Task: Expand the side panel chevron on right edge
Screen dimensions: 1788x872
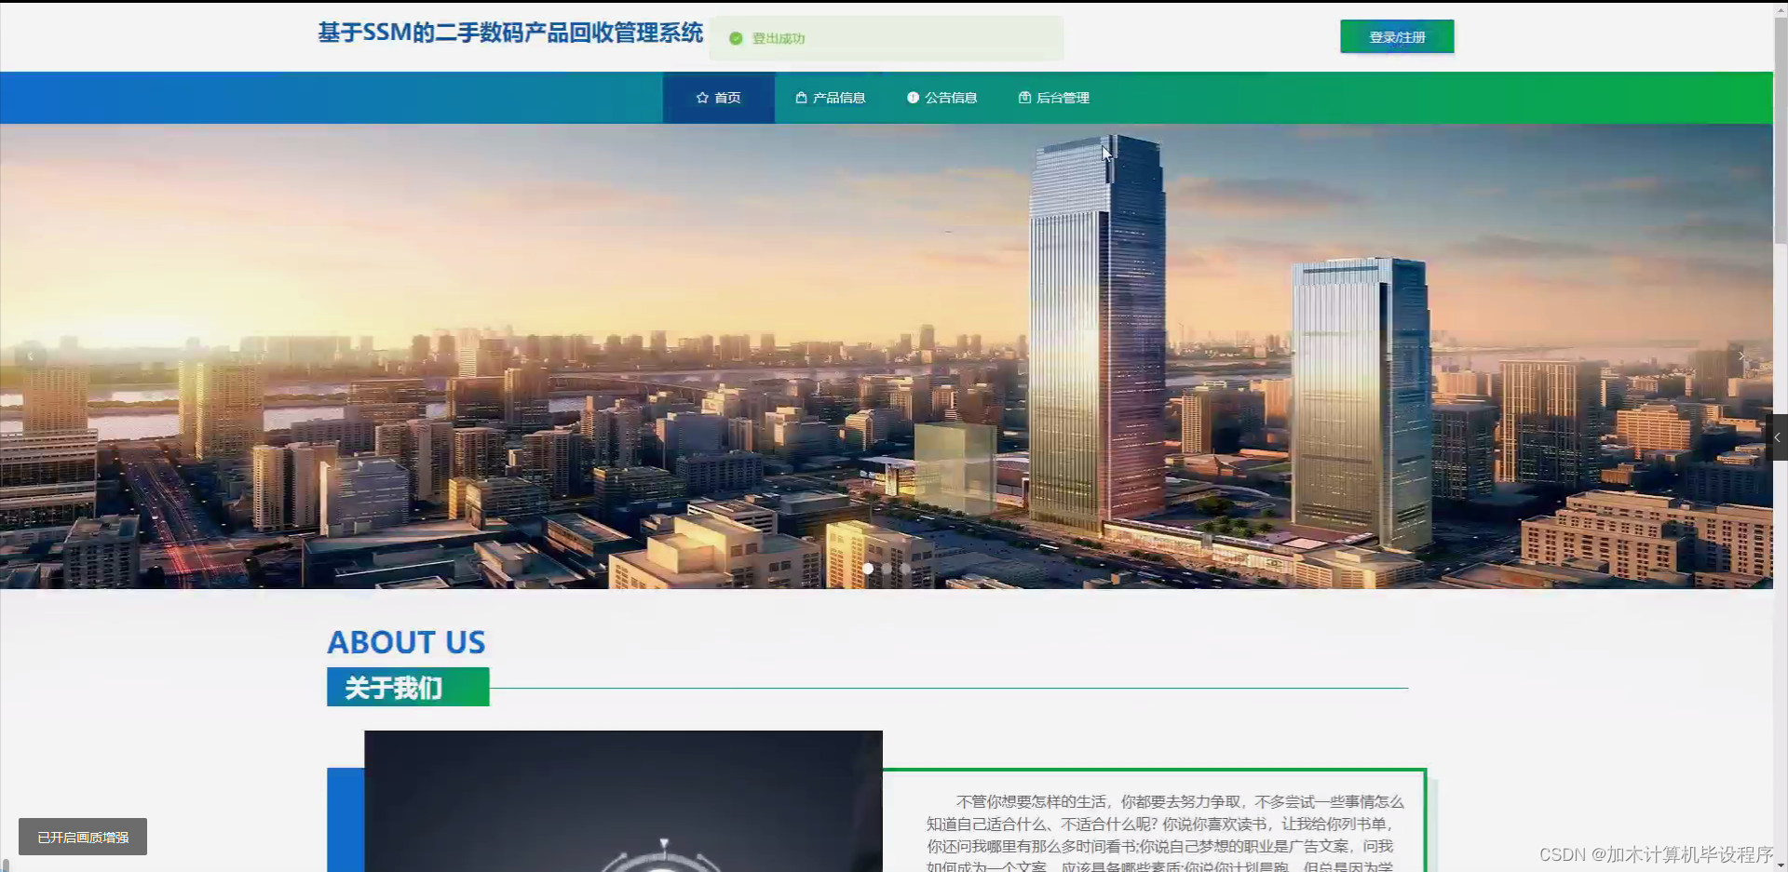Action: (1777, 437)
